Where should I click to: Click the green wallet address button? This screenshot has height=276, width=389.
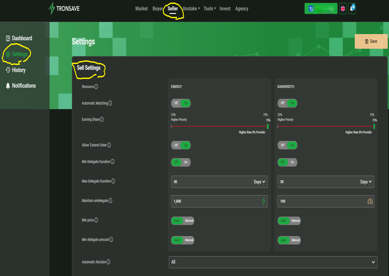click(321, 9)
